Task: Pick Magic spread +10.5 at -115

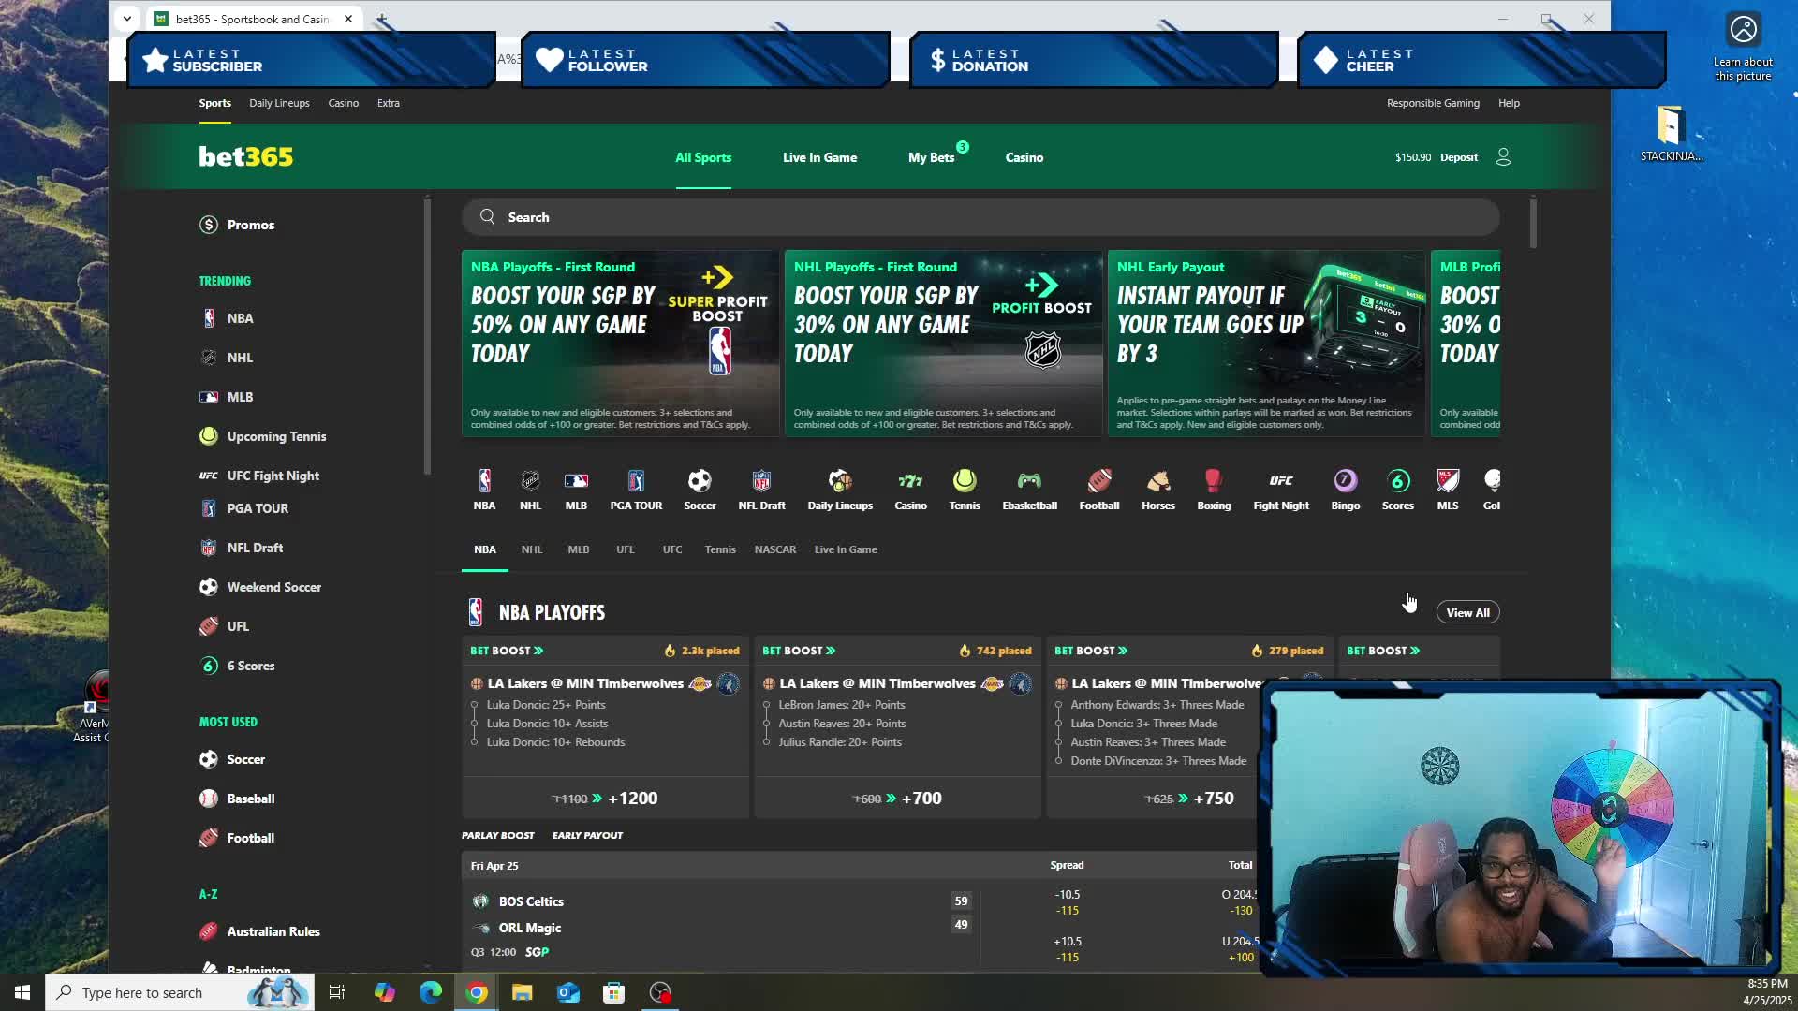Action: (x=1067, y=949)
